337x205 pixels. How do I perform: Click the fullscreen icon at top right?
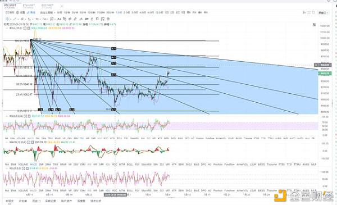[x=309, y=13]
